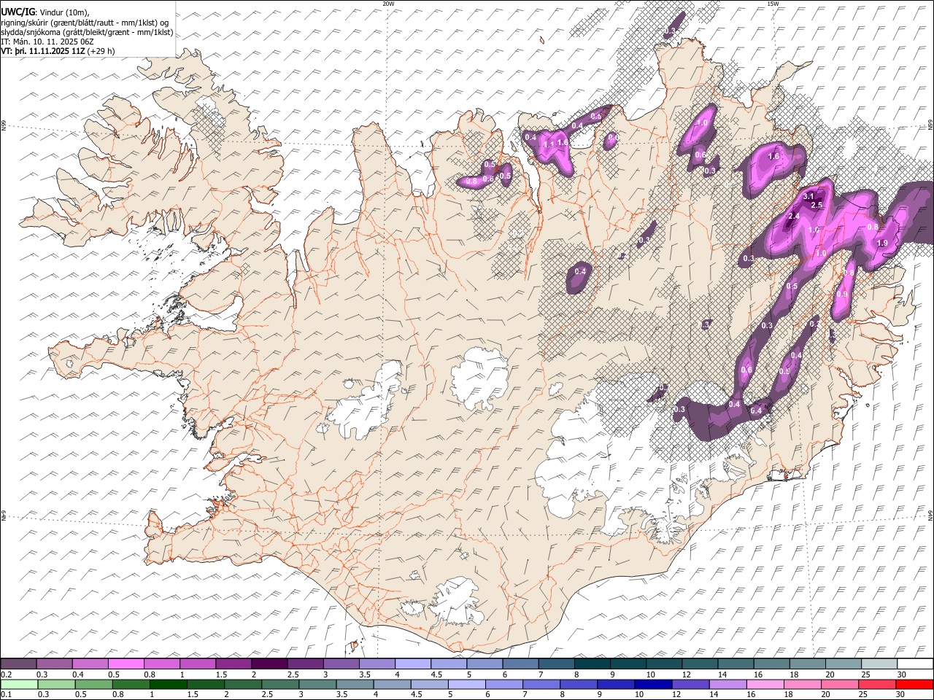934x700 pixels.
Task: Click the 15W longitude label
Action: pos(773,4)
